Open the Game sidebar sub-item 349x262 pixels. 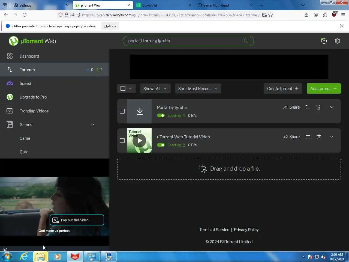point(55,138)
